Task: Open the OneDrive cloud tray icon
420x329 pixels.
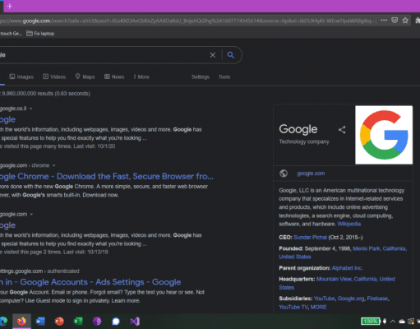Action: [402, 322]
